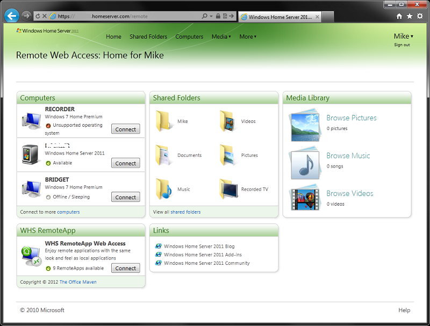Refresh the page with the reload icon

click(38, 16)
